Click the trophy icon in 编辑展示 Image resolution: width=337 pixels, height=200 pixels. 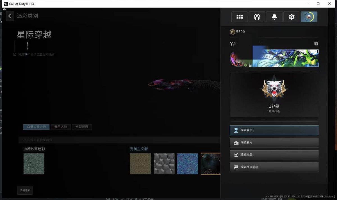pos(236,130)
